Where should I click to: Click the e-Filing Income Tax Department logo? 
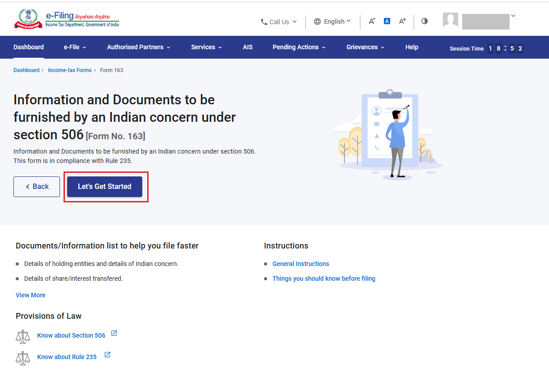tap(66, 19)
